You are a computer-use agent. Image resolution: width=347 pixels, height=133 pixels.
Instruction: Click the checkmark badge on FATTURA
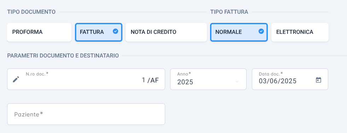click(x=115, y=31)
